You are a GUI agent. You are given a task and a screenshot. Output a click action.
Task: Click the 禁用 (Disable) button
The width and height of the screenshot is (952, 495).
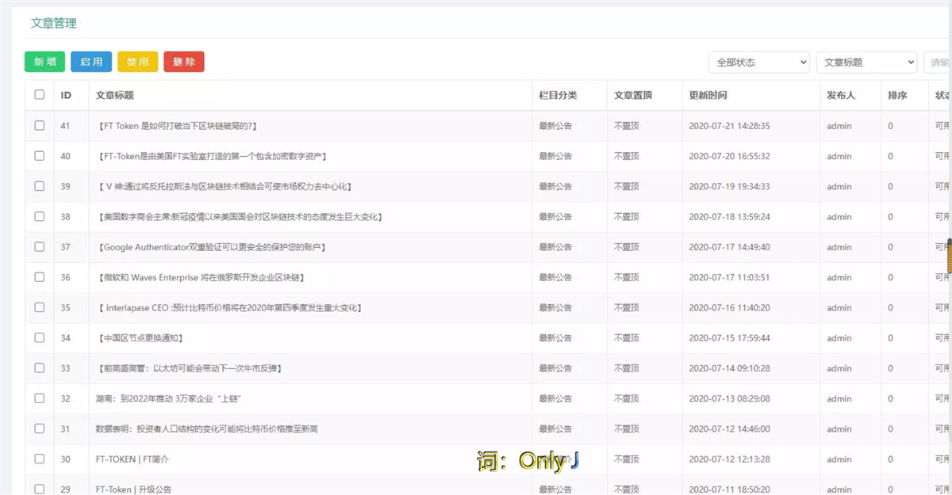tap(138, 61)
